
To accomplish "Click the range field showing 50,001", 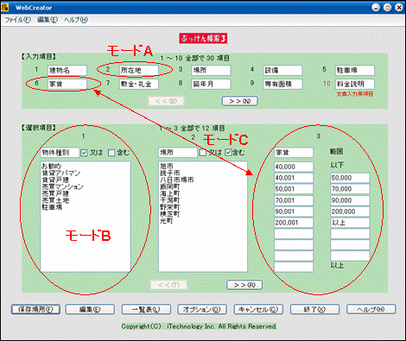I will (x=294, y=189).
